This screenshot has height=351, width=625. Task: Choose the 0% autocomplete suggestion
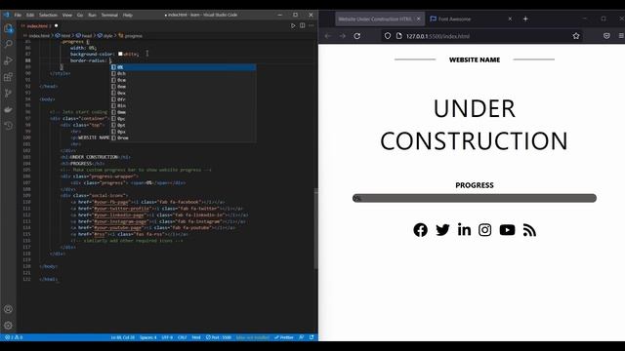click(184, 67)
